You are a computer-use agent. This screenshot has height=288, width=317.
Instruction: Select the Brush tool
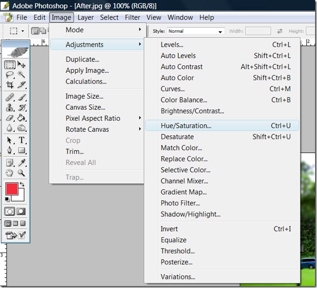[x=21, y=97]
